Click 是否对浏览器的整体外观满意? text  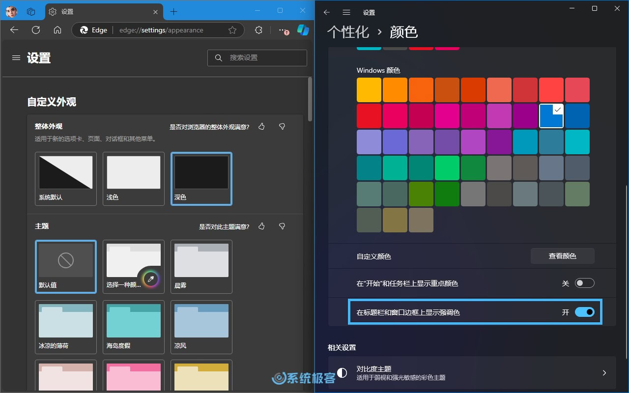coord(209,127)
